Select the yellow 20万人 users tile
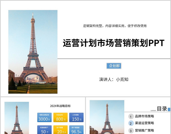The image size is (171, 134). coord(60,130)
